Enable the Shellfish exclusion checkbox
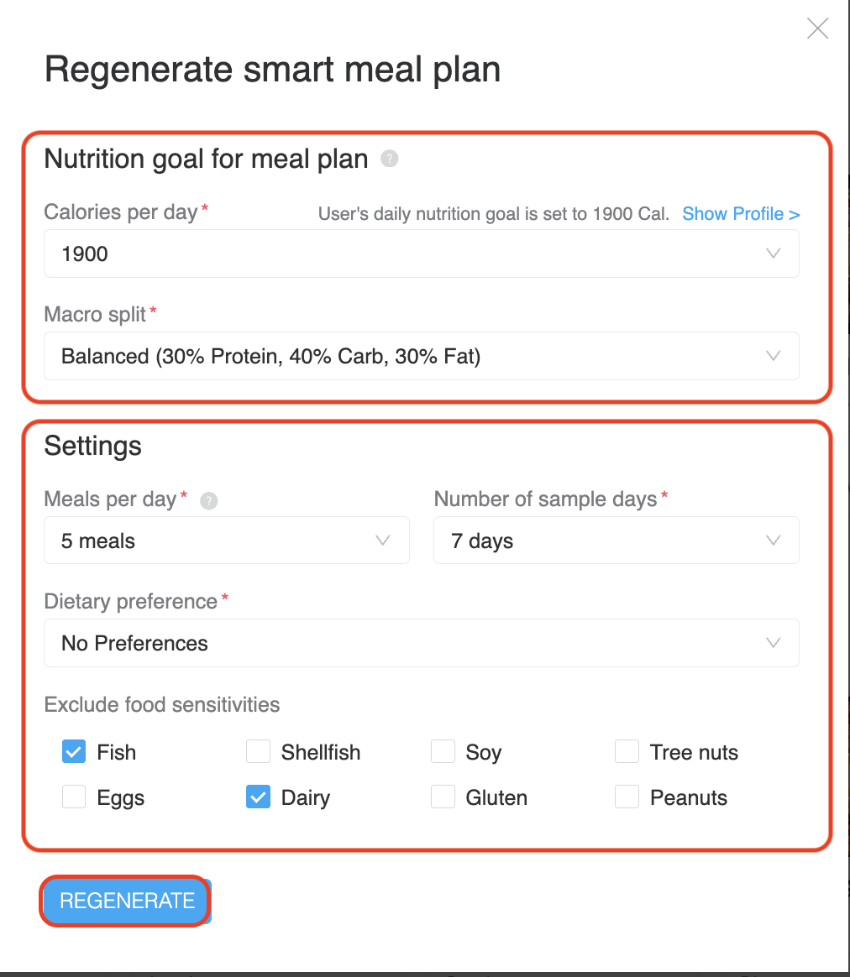 tap(258, 751)
